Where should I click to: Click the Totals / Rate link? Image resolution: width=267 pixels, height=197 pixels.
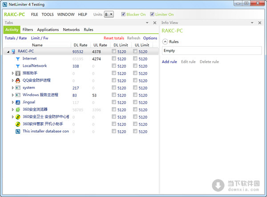pyautogui.click(x=16, y=38)
